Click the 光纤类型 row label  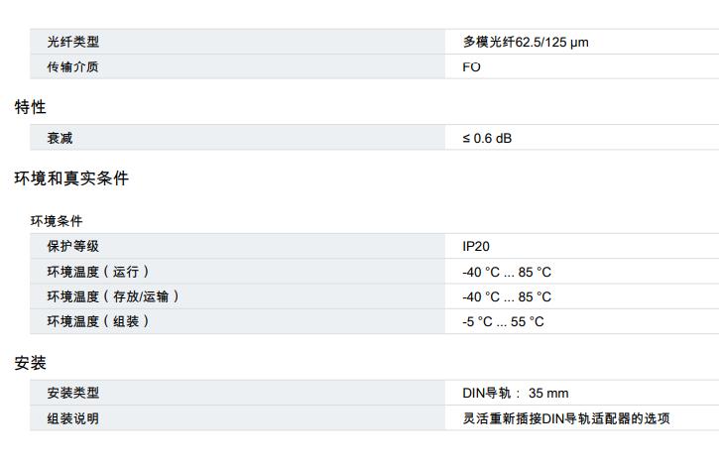(73, 42)
